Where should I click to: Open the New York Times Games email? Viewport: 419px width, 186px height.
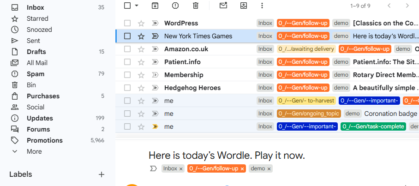click(198, 36)
